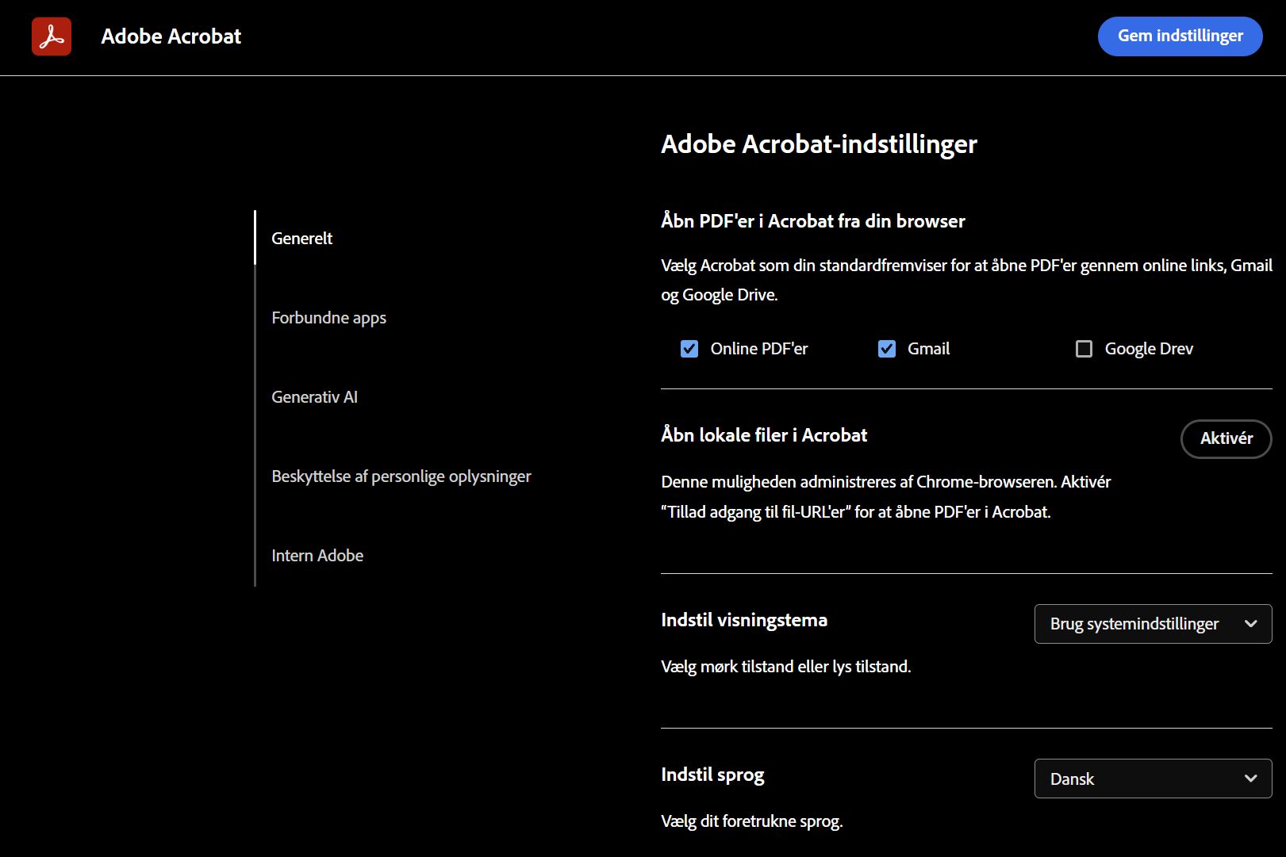Click the Vælg dit foretrukne sprog text
The width and height of the screenshot is (1286, 857).
tap(752, 821)
